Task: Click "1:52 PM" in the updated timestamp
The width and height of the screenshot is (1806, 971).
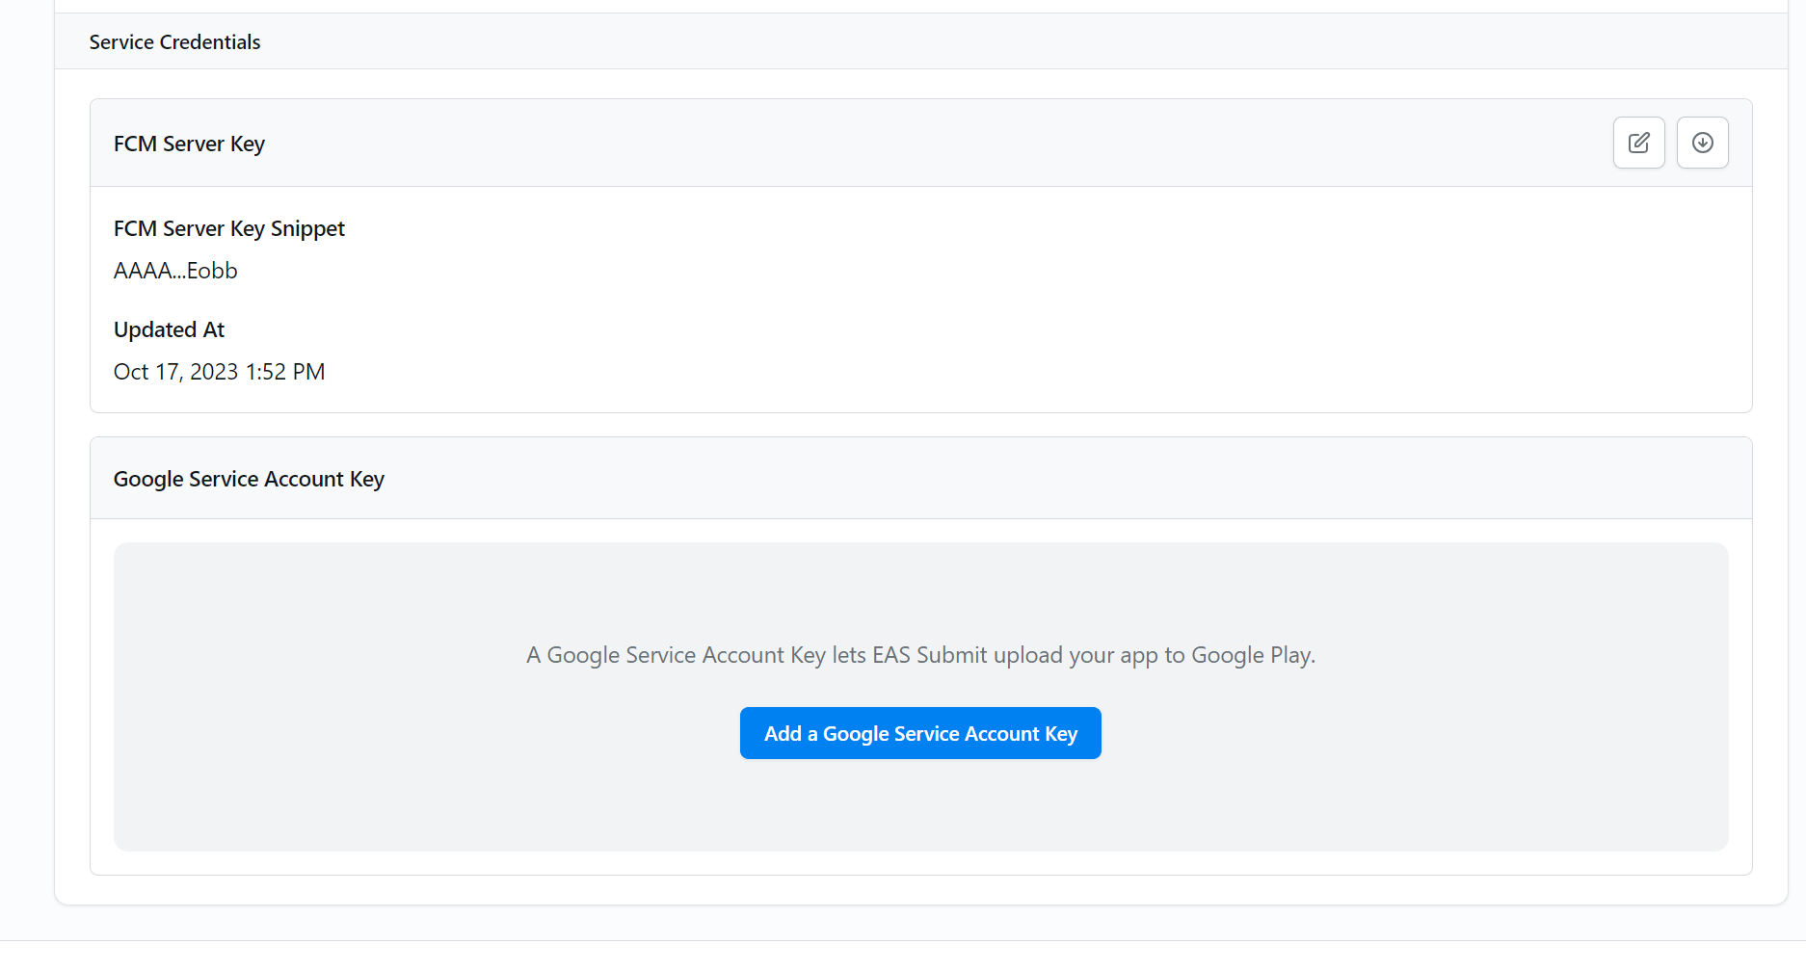Action: [285, 372]
